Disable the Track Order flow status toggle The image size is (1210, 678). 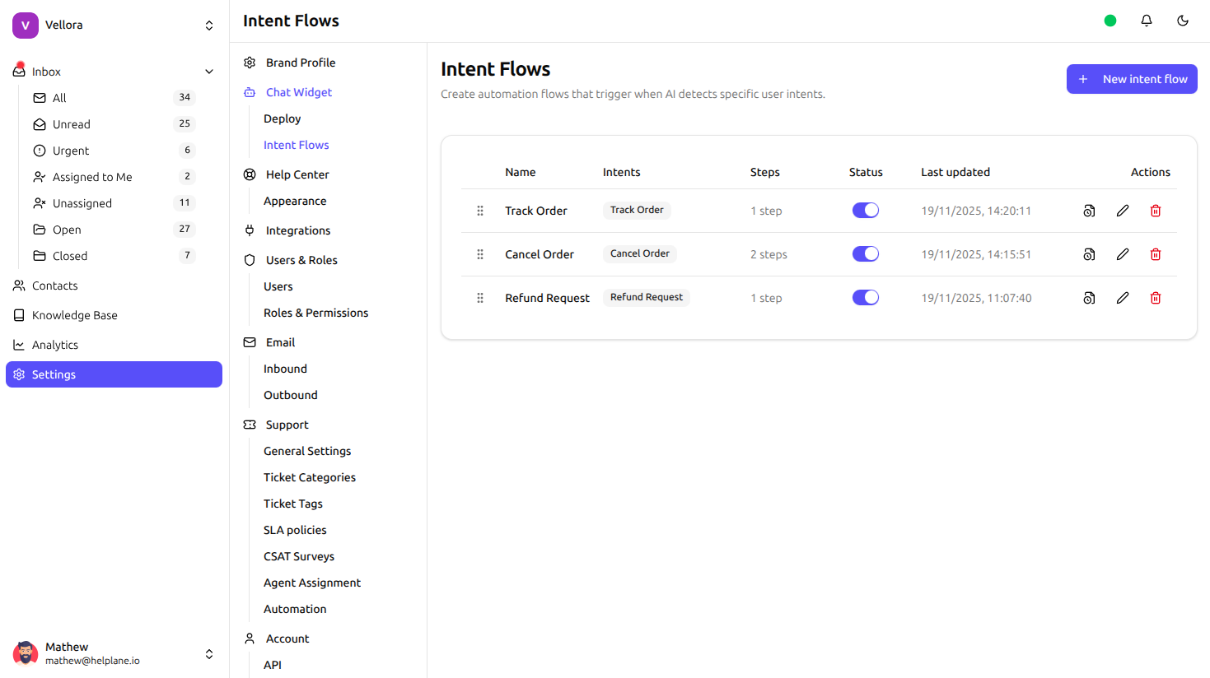(865, 210)
